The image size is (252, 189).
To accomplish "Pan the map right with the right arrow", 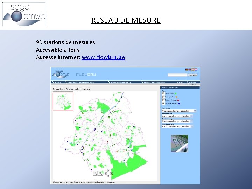I will [x=111, y=173].
